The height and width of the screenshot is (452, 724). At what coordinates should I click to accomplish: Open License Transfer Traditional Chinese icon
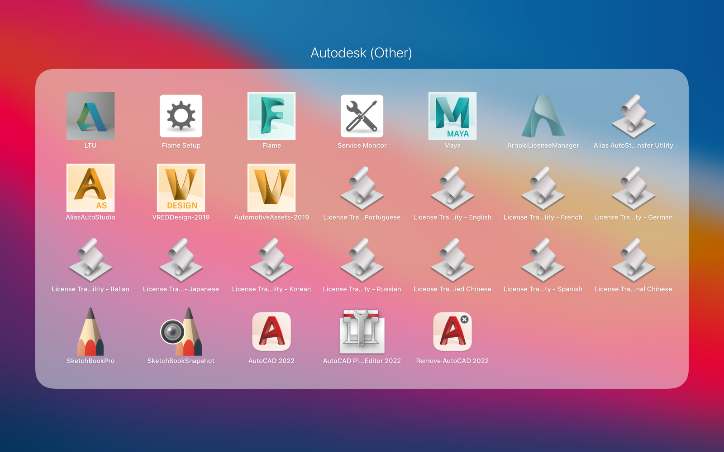633,259
